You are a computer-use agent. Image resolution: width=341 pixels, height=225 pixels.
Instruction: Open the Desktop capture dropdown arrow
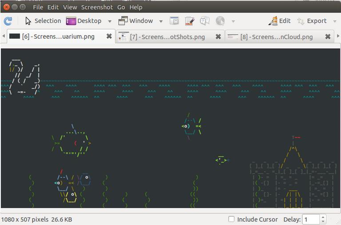pyautogui.click(x=110, y=21)
